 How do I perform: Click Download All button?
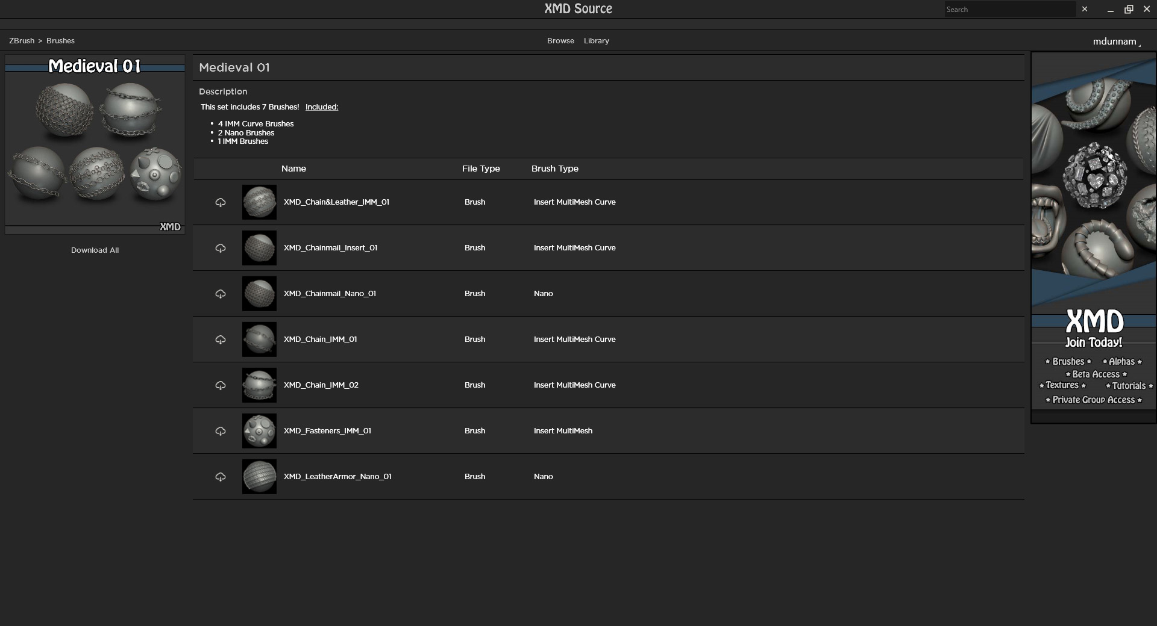[x=95, y=250]
